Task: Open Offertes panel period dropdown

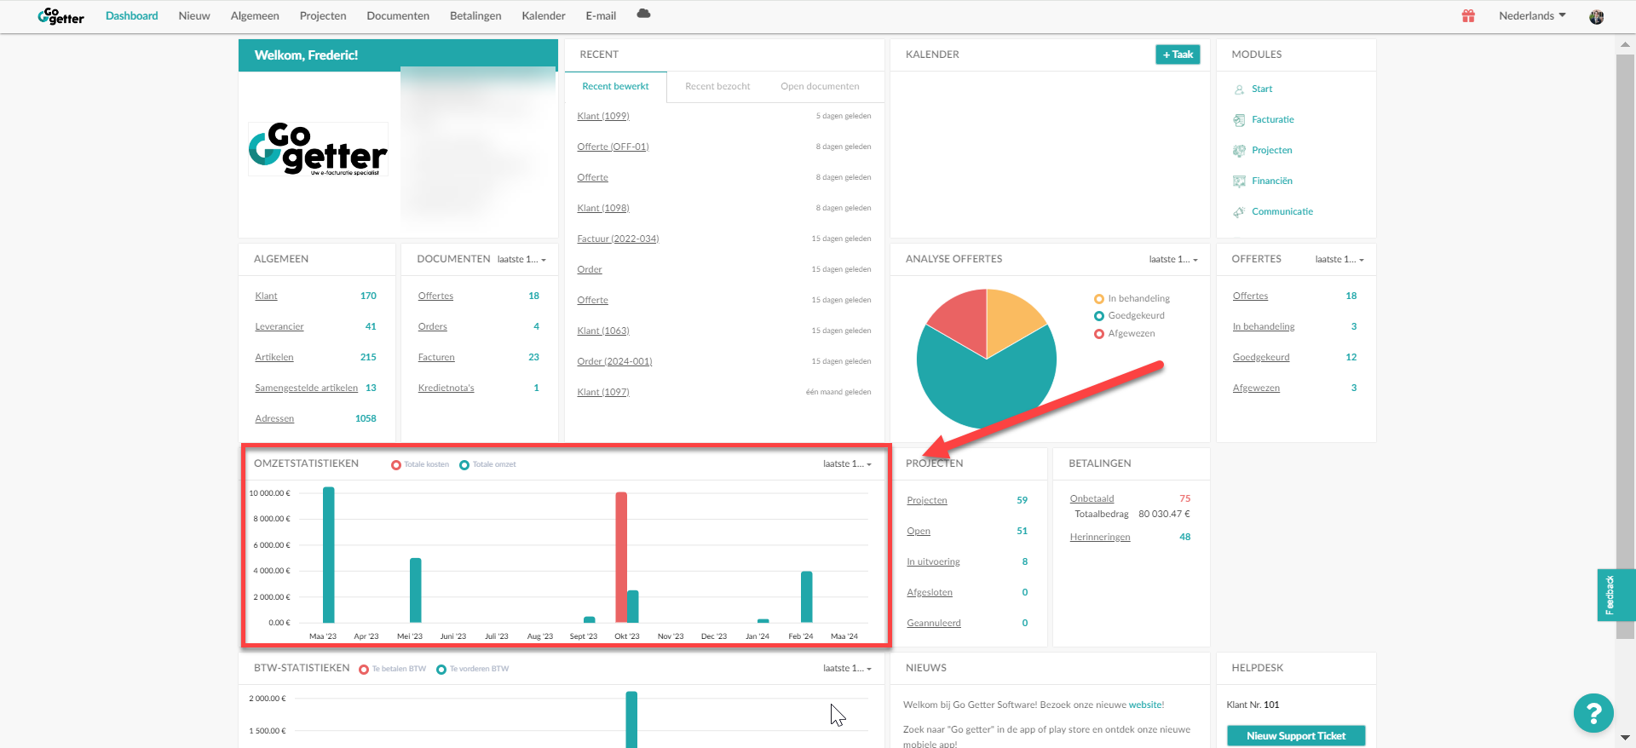Action: [x=1339, y=259]
